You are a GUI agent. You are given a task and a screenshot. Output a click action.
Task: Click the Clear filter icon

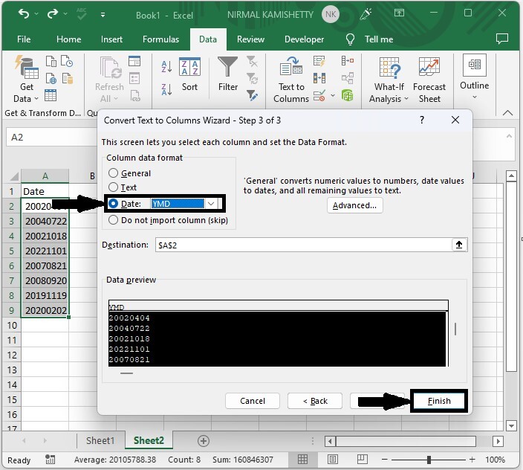coord(252,62)
